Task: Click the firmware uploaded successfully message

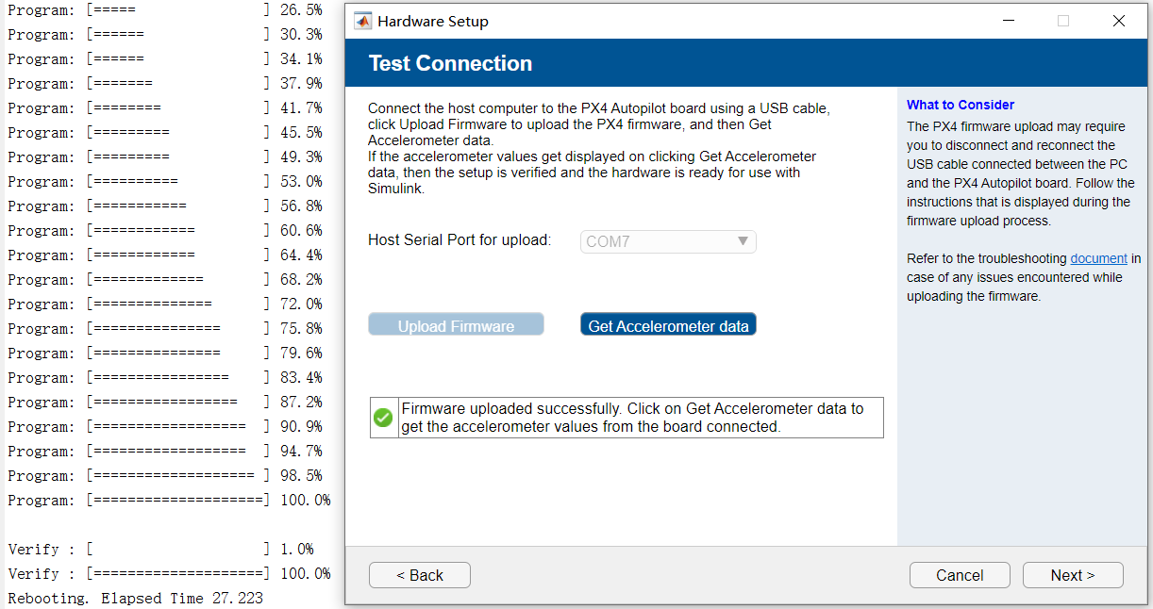Action: (x=632, y=418)
